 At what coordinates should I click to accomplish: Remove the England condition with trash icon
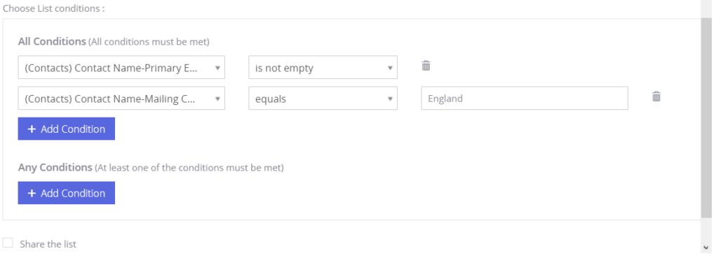656,96
